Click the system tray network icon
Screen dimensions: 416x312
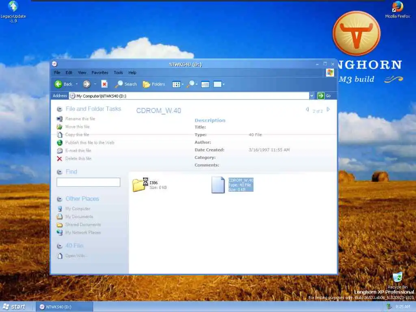pyautogui.click(x=389, y=307)
